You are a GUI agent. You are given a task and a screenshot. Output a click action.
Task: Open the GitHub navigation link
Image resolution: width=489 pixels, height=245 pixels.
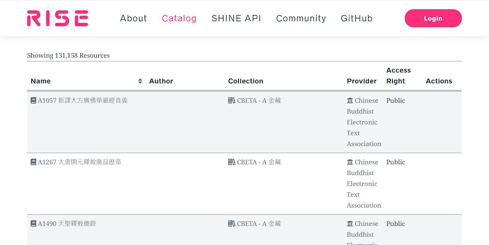click(357, 18)
